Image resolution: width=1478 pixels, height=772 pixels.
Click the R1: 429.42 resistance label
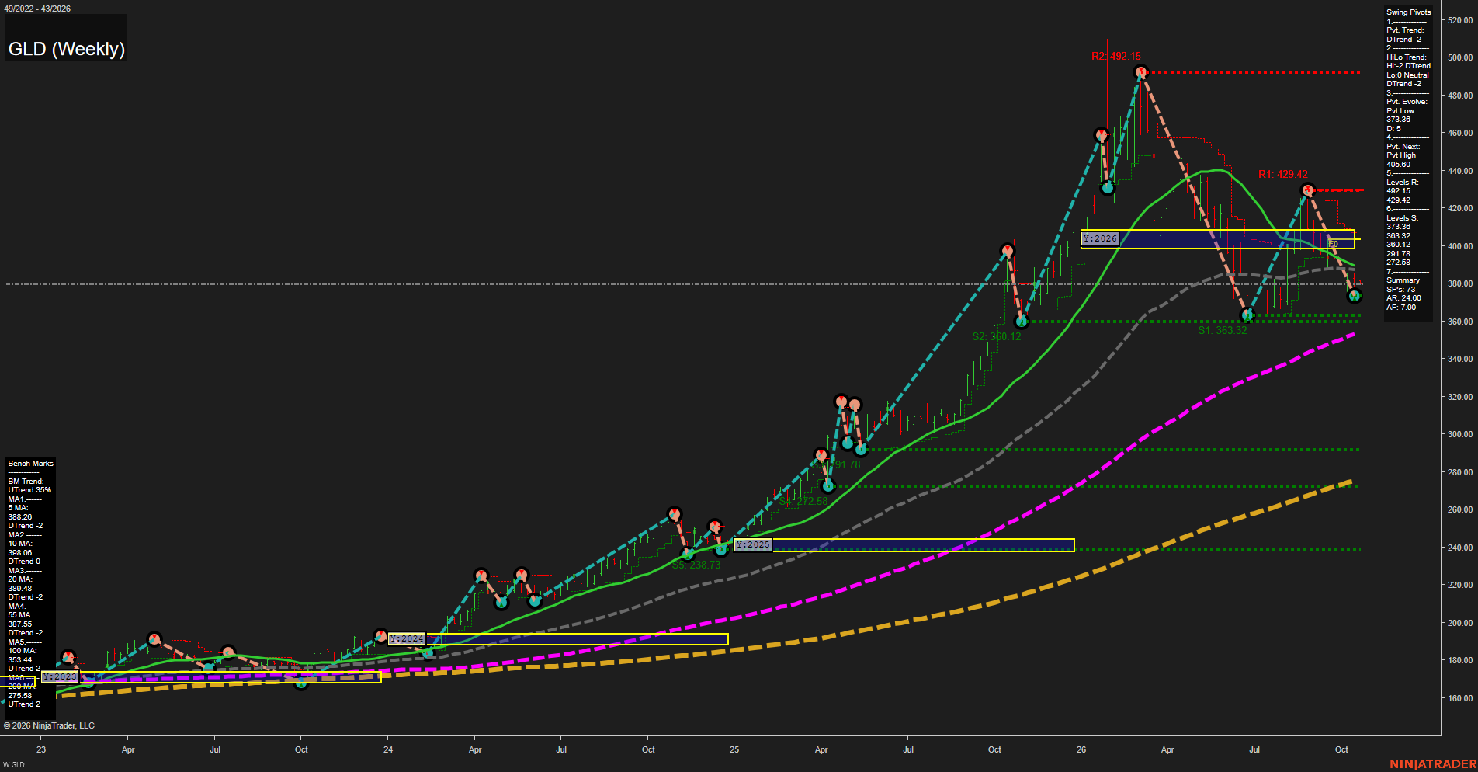1283,175
